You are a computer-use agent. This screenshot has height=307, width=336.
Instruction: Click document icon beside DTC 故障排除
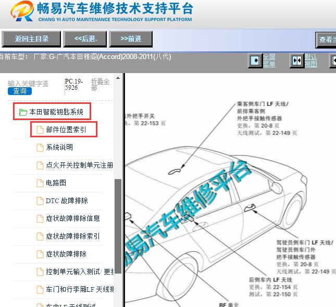pos(40,201)
